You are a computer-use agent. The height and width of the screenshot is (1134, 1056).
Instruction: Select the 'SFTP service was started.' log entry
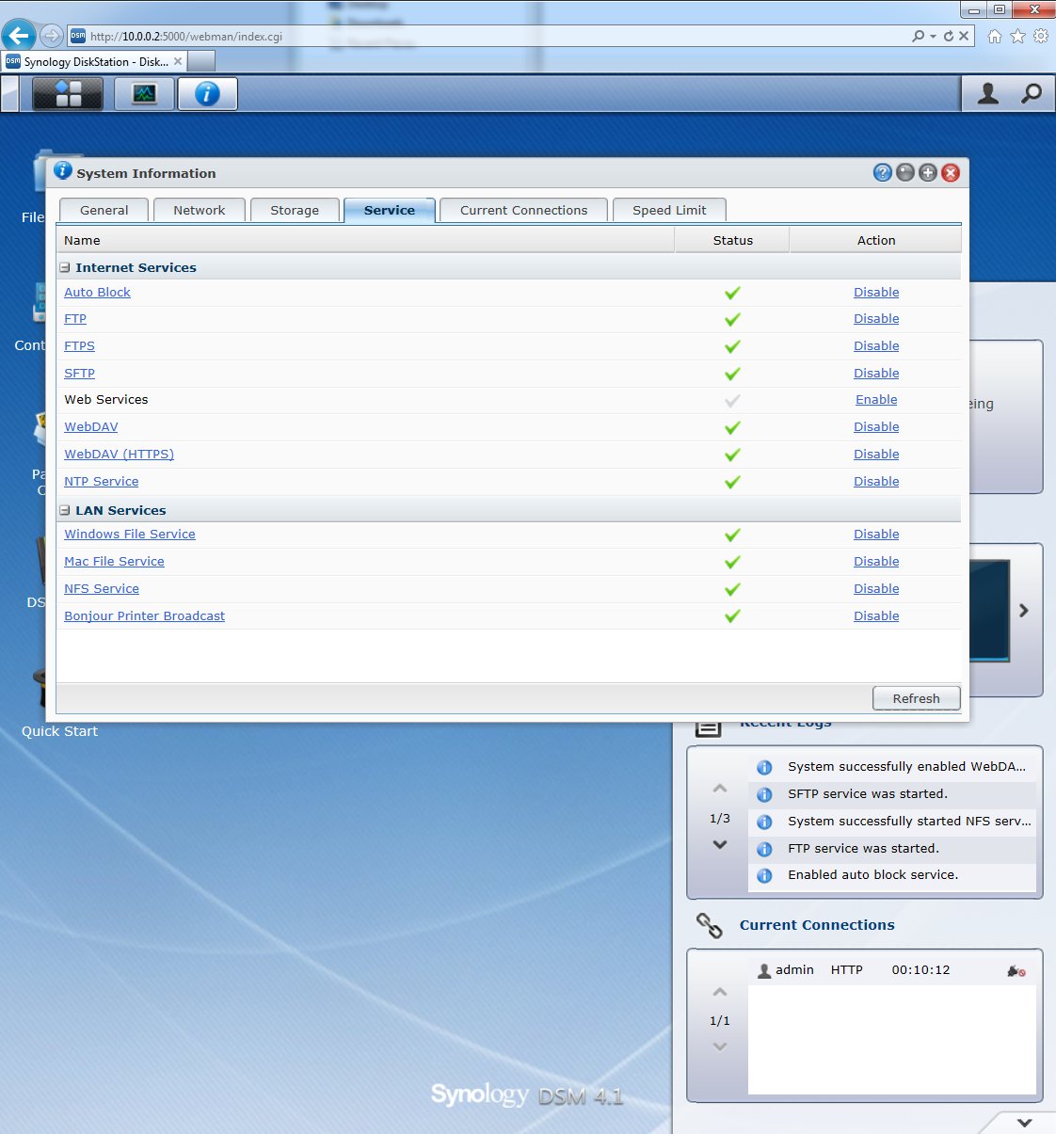(892, 794)
